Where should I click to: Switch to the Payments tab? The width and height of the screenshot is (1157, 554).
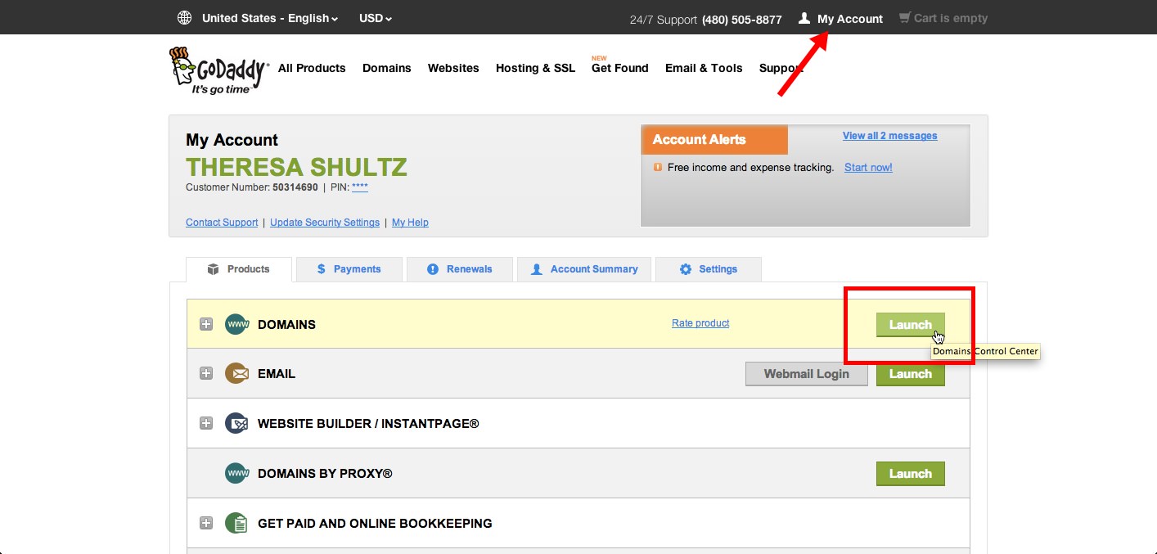[x=349, y=269]
